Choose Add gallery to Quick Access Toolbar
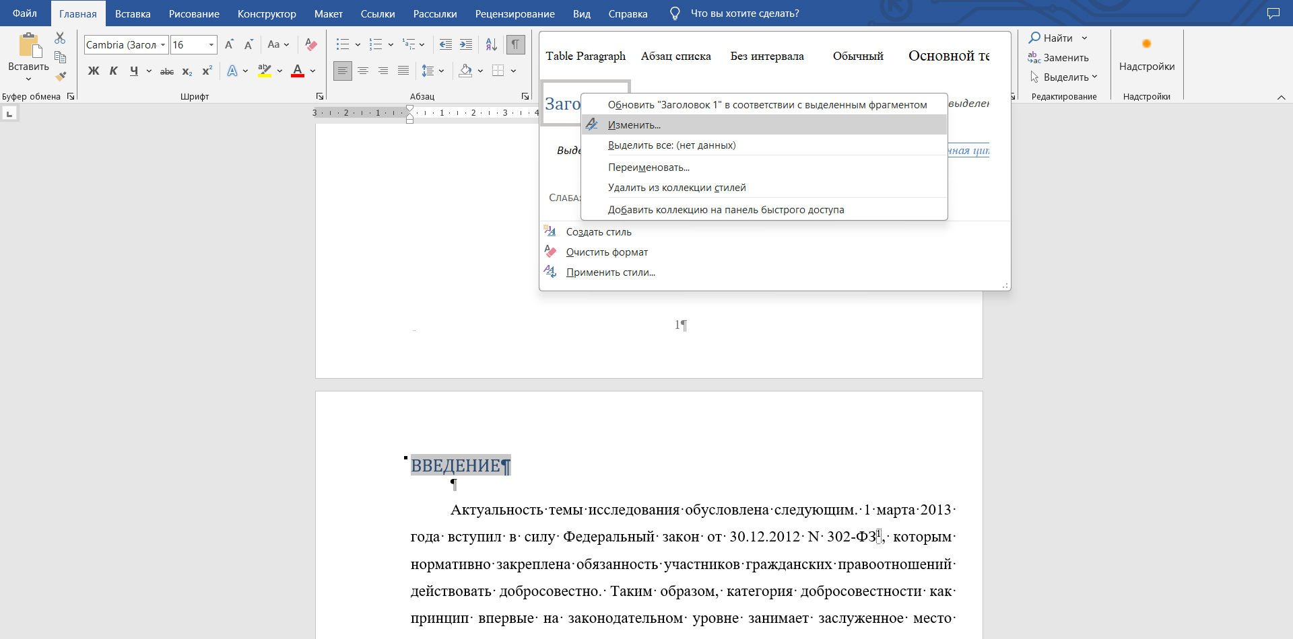Screen dimensions: 1293x639 764,209
